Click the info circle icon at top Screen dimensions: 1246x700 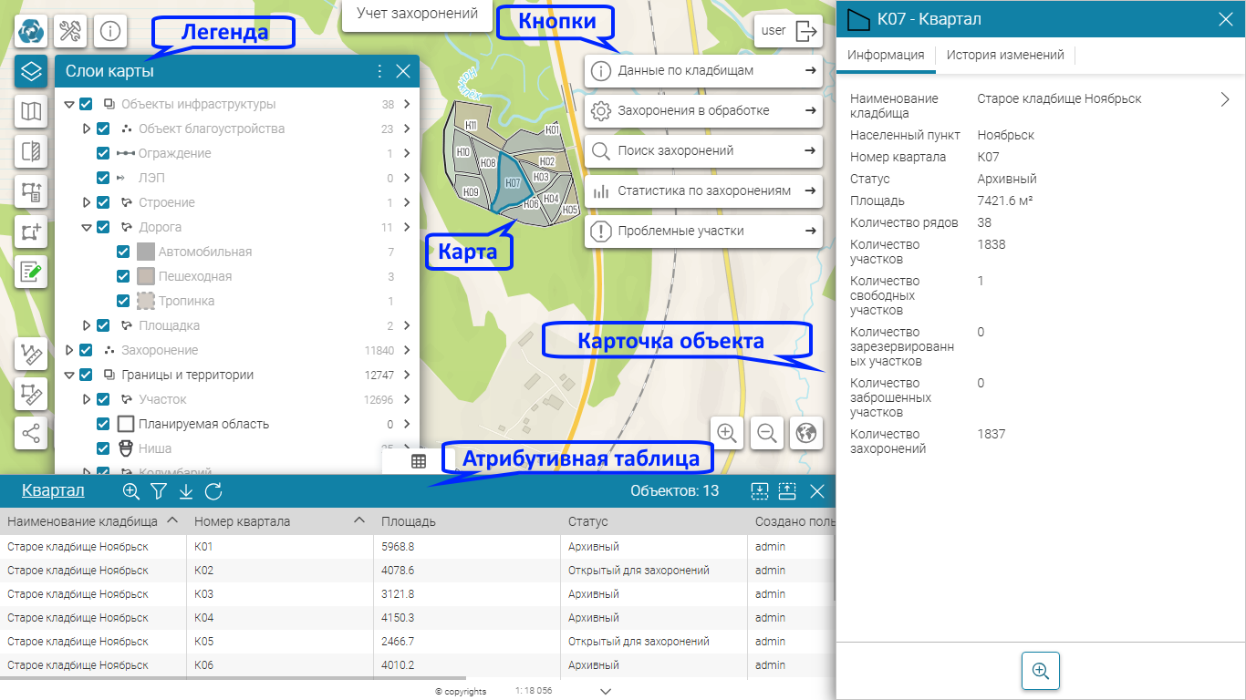pyautogui.click(x=110, y=31)
